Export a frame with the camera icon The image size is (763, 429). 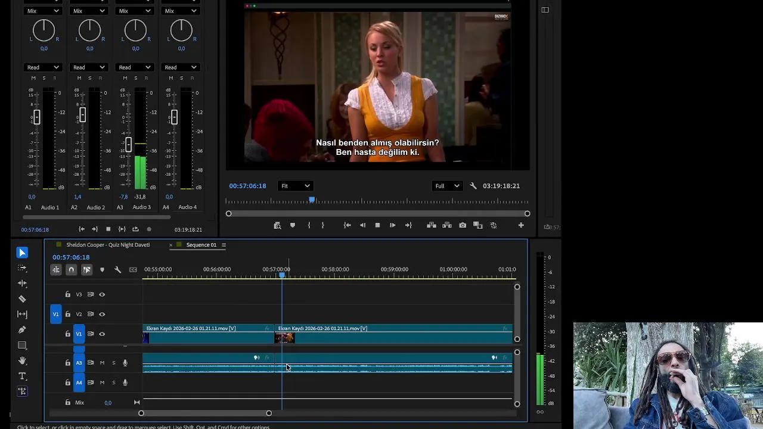[463, 225]
